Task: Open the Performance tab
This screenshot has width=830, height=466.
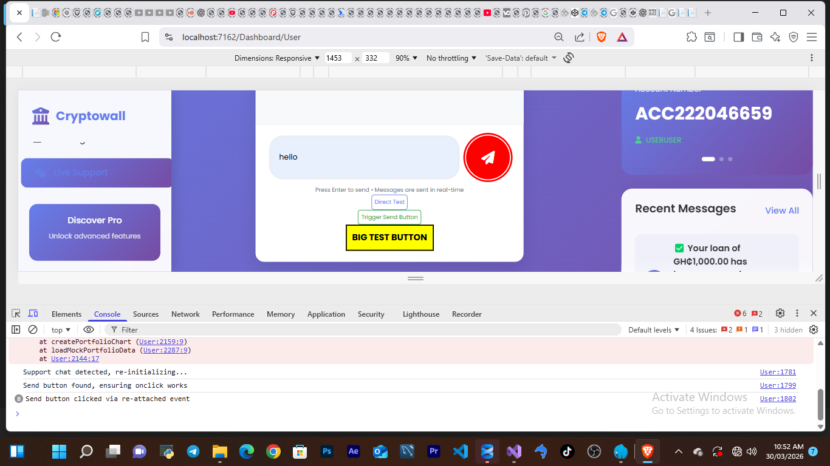Action: (x=233, y=314)
